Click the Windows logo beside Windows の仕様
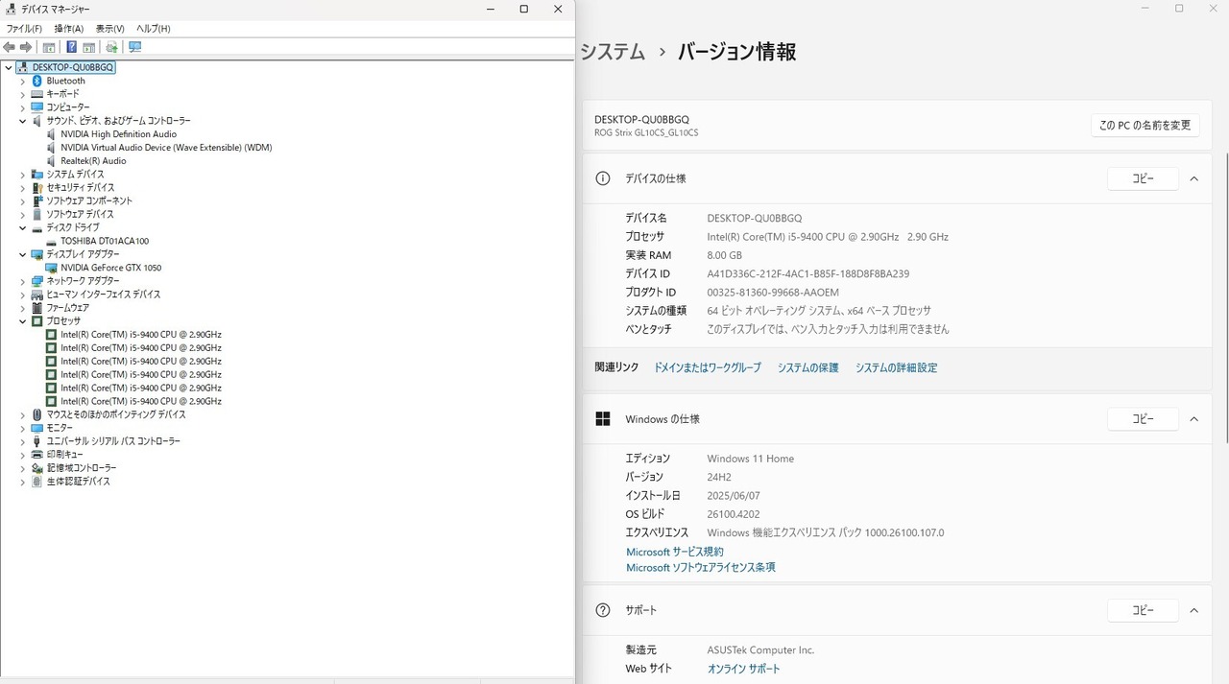Viewport: 1229px width, 684px height. pyautogui.click(x=603, y=419)
